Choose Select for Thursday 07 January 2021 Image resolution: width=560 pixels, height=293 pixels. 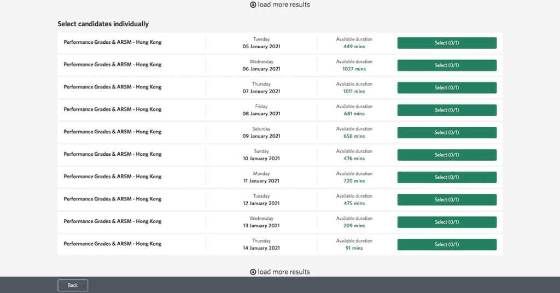(x=447, y=88)
